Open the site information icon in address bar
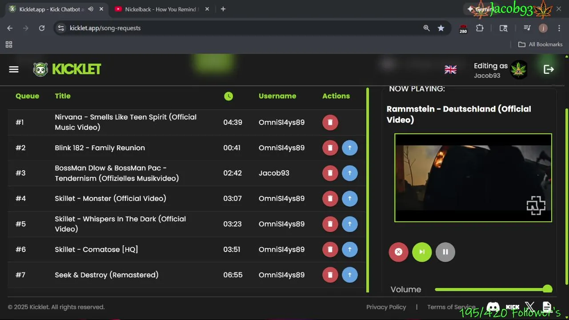569x320 pixels. pos(61,28)
